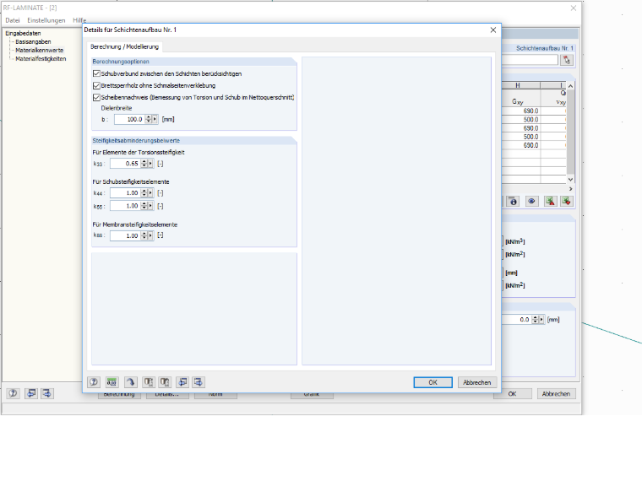Click the Schichtenaufbau Nr. 1 label
Screen dimensions: 642x481
545,48
